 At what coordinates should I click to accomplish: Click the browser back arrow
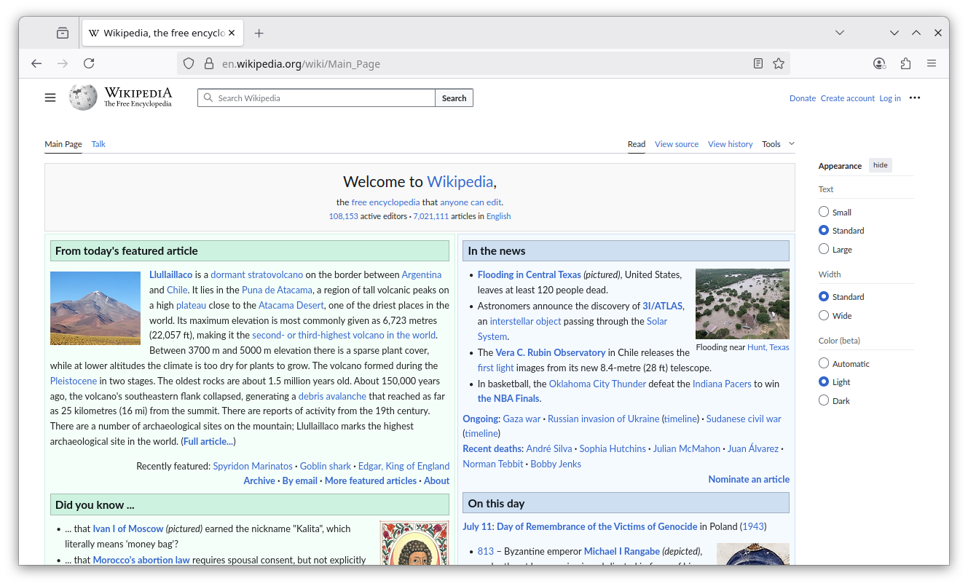coord(36,63)
